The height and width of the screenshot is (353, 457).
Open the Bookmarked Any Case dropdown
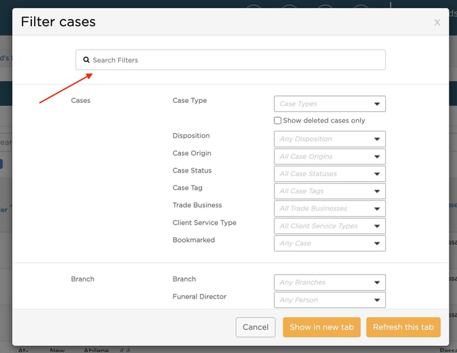[x=329, y=243]
